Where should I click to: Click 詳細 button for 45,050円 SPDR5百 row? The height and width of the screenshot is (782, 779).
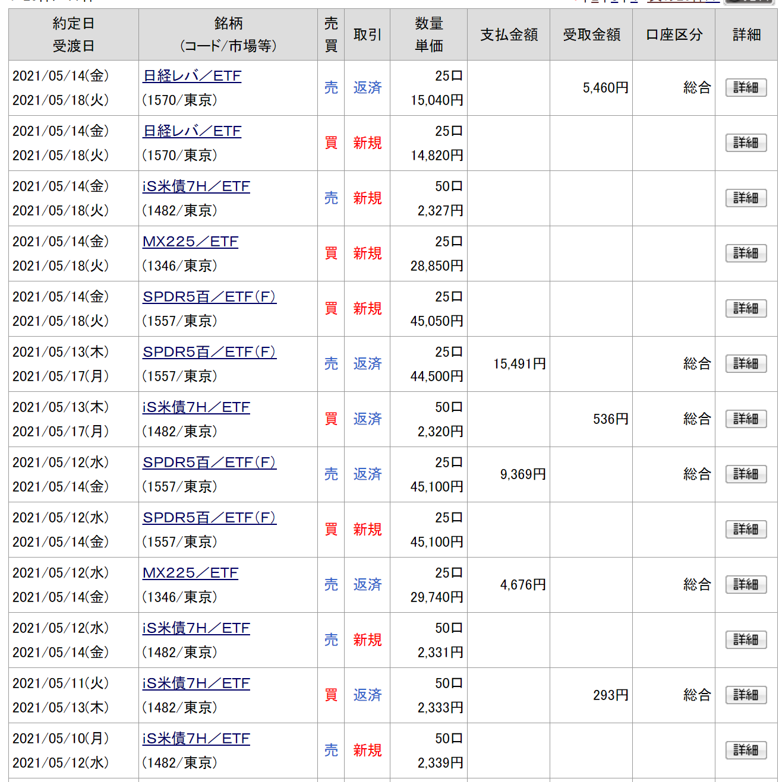746,309
